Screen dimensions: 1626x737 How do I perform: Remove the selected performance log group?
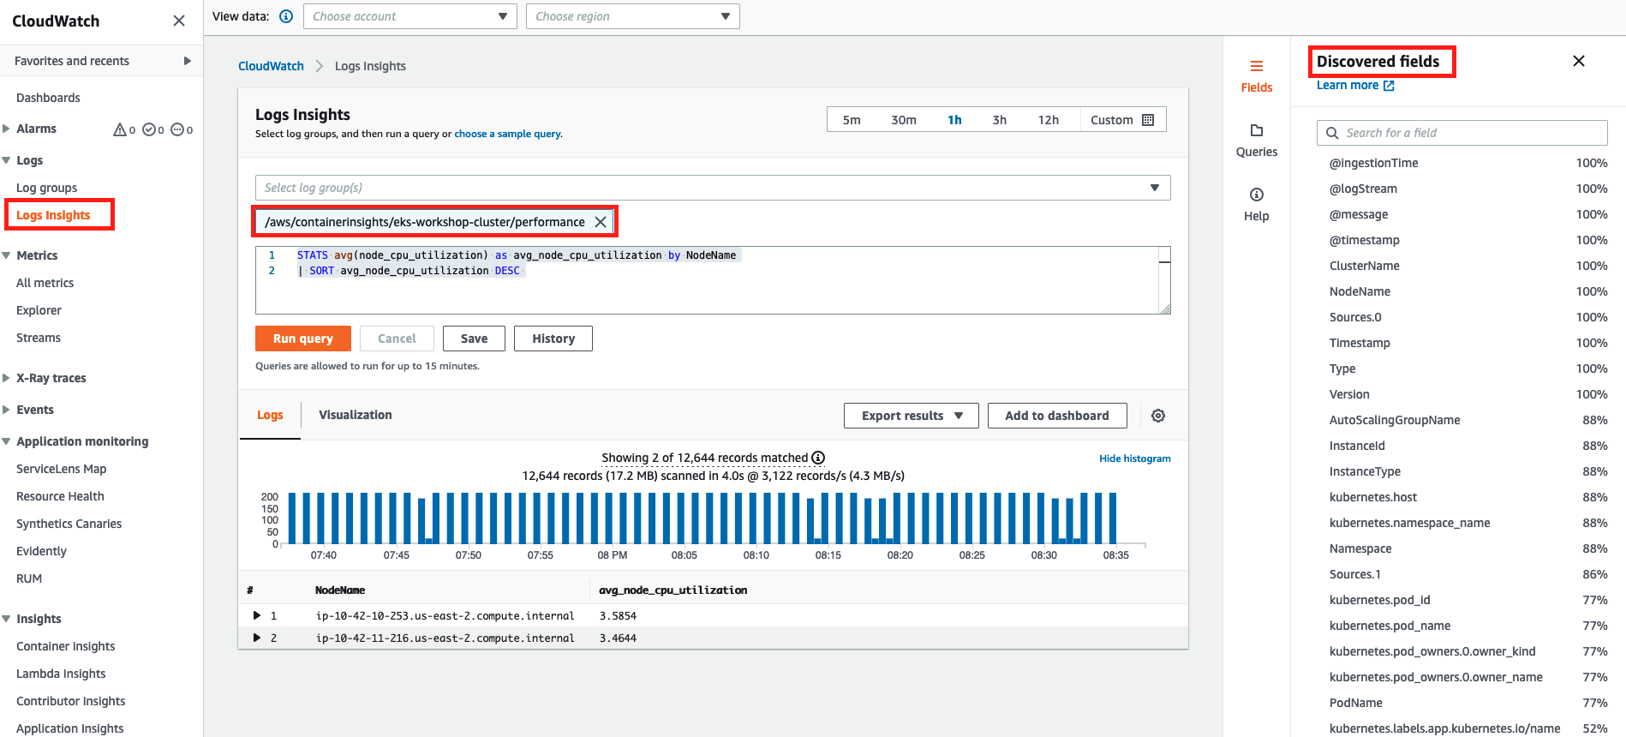click(601, 222)
